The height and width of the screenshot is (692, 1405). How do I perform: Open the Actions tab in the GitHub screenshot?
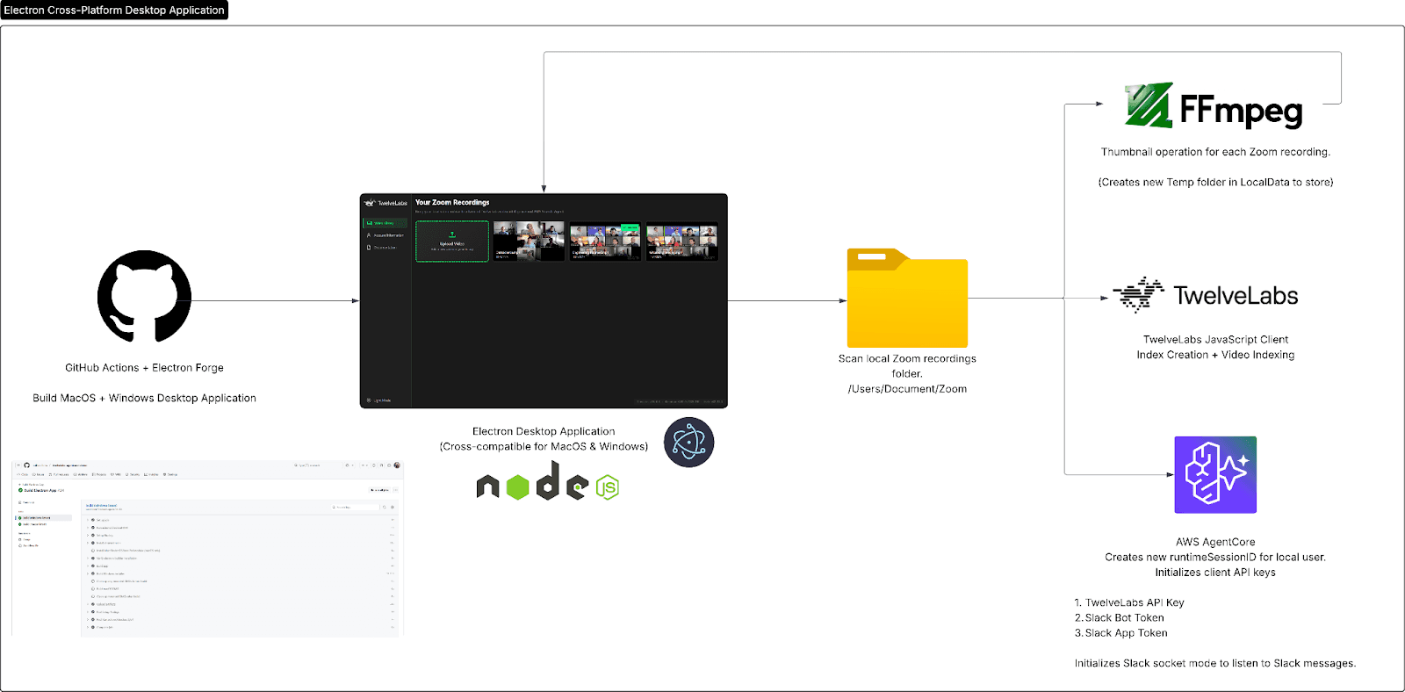[x=80, y=474]
